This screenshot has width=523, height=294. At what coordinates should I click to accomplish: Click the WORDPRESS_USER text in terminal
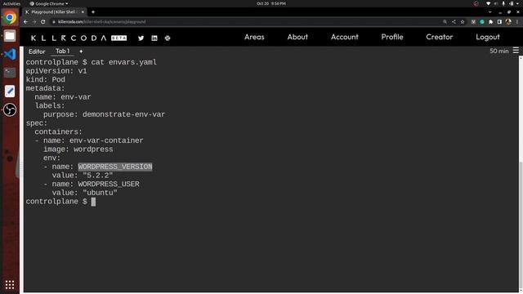(109, 184)
